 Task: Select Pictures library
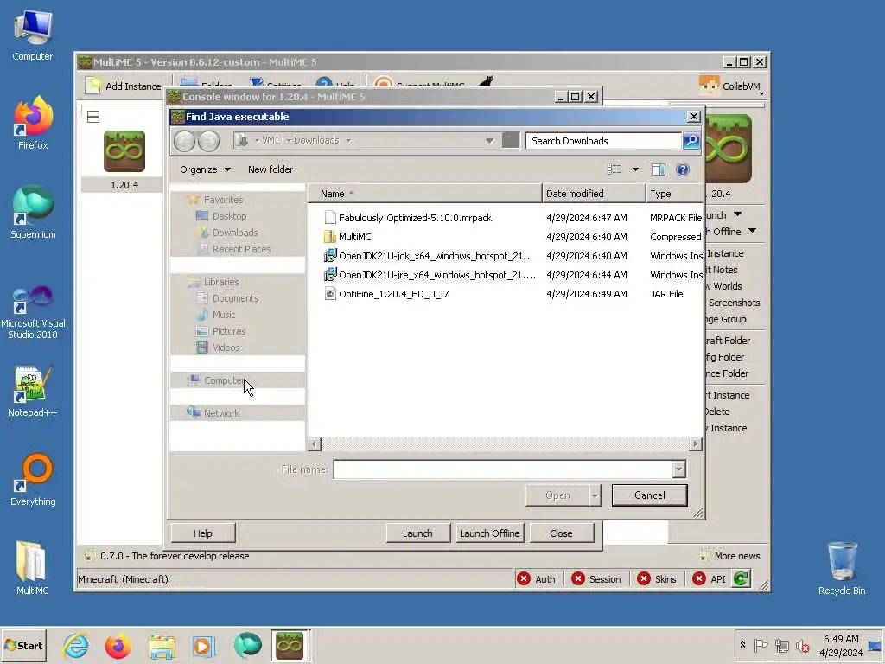point(228,331)
